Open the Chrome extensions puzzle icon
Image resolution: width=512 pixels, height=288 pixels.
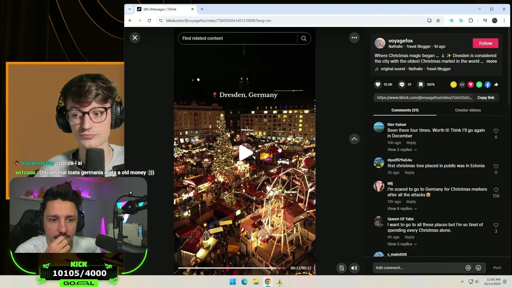coord(471,20)
